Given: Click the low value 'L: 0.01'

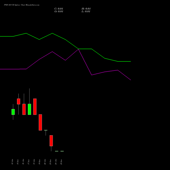Looking at the screenshot, I should click(x=86, y=12).
